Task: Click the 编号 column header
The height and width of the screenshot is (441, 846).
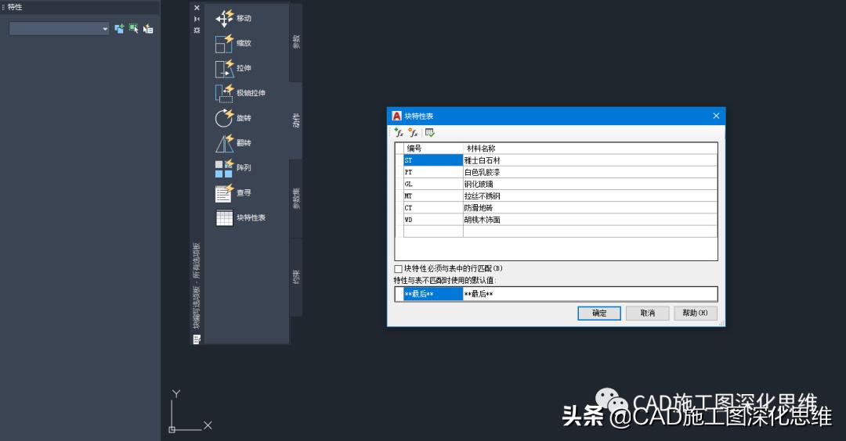Action: (x=433, y=148)
